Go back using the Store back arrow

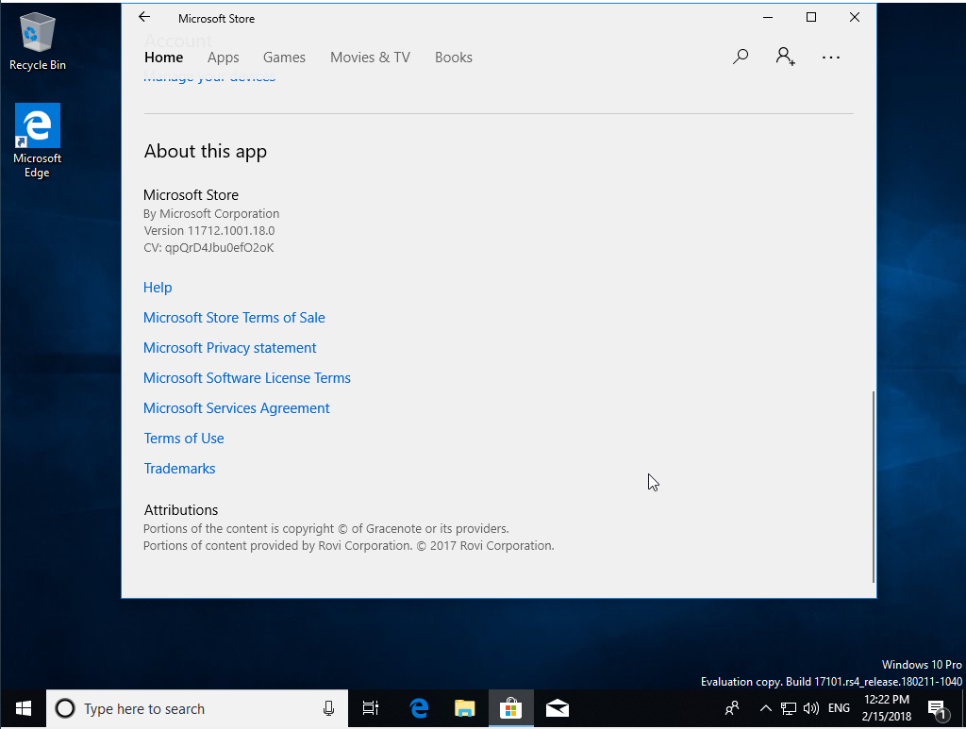(144, 17)
